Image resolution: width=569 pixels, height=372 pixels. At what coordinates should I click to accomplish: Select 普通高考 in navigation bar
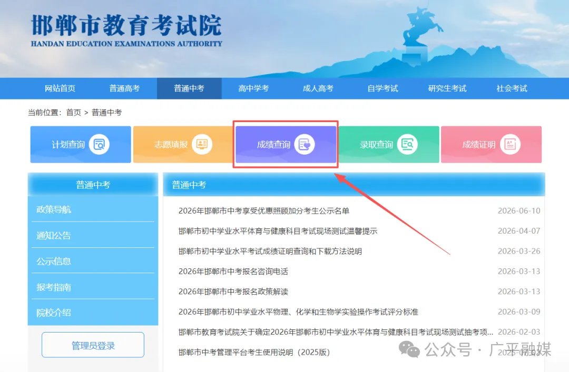(124, 88)
